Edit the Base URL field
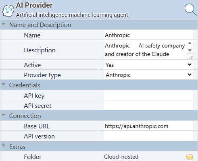198x161 pixels. 148,126
